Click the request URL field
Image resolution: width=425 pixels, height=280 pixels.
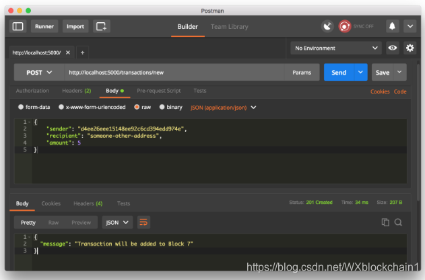[x=174, y=72]
